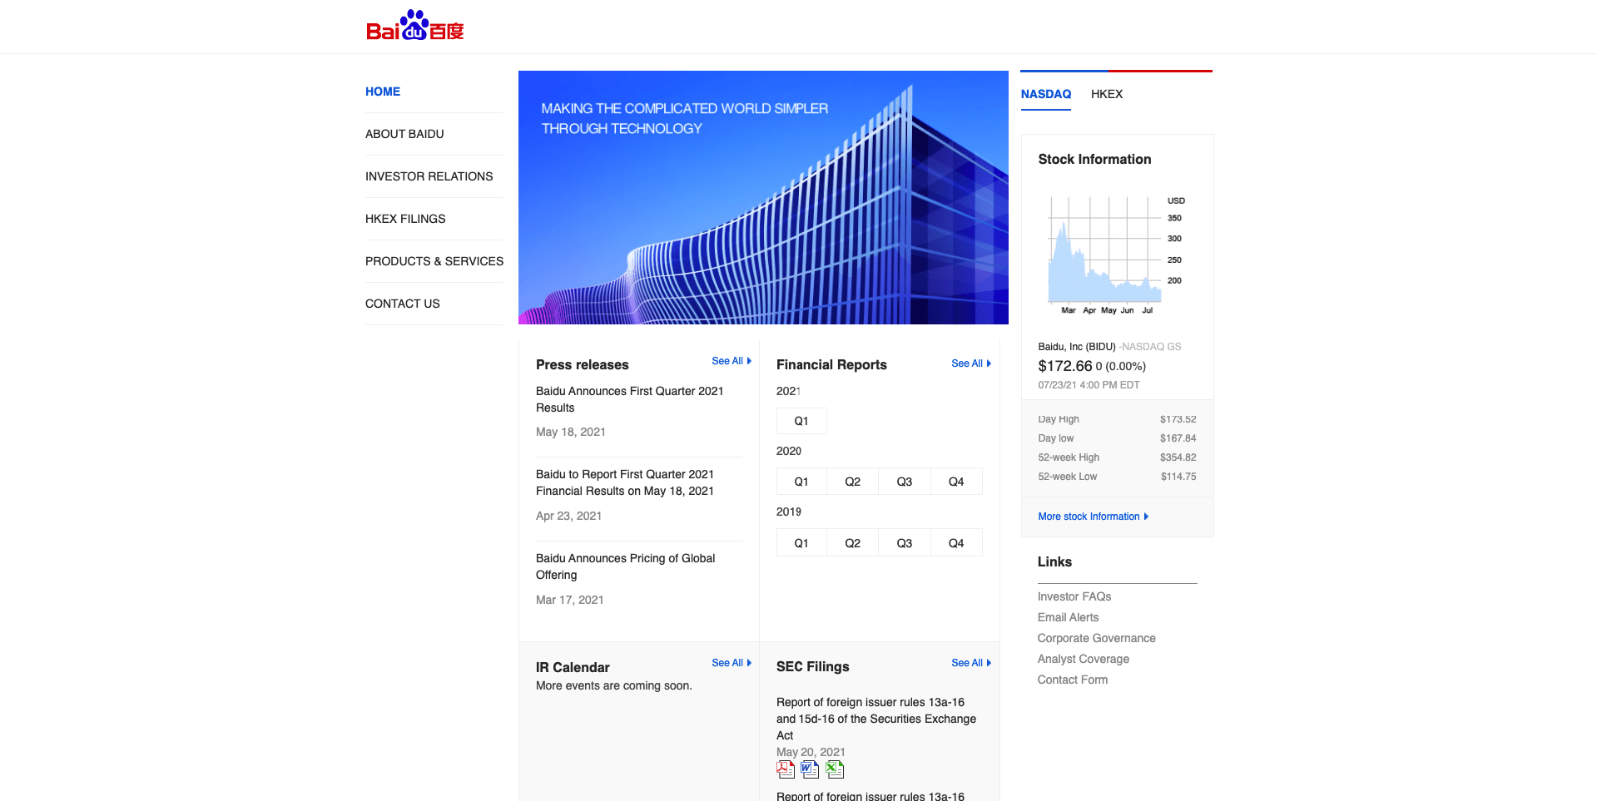Click See All for SEC Filings

pos(971,663)
